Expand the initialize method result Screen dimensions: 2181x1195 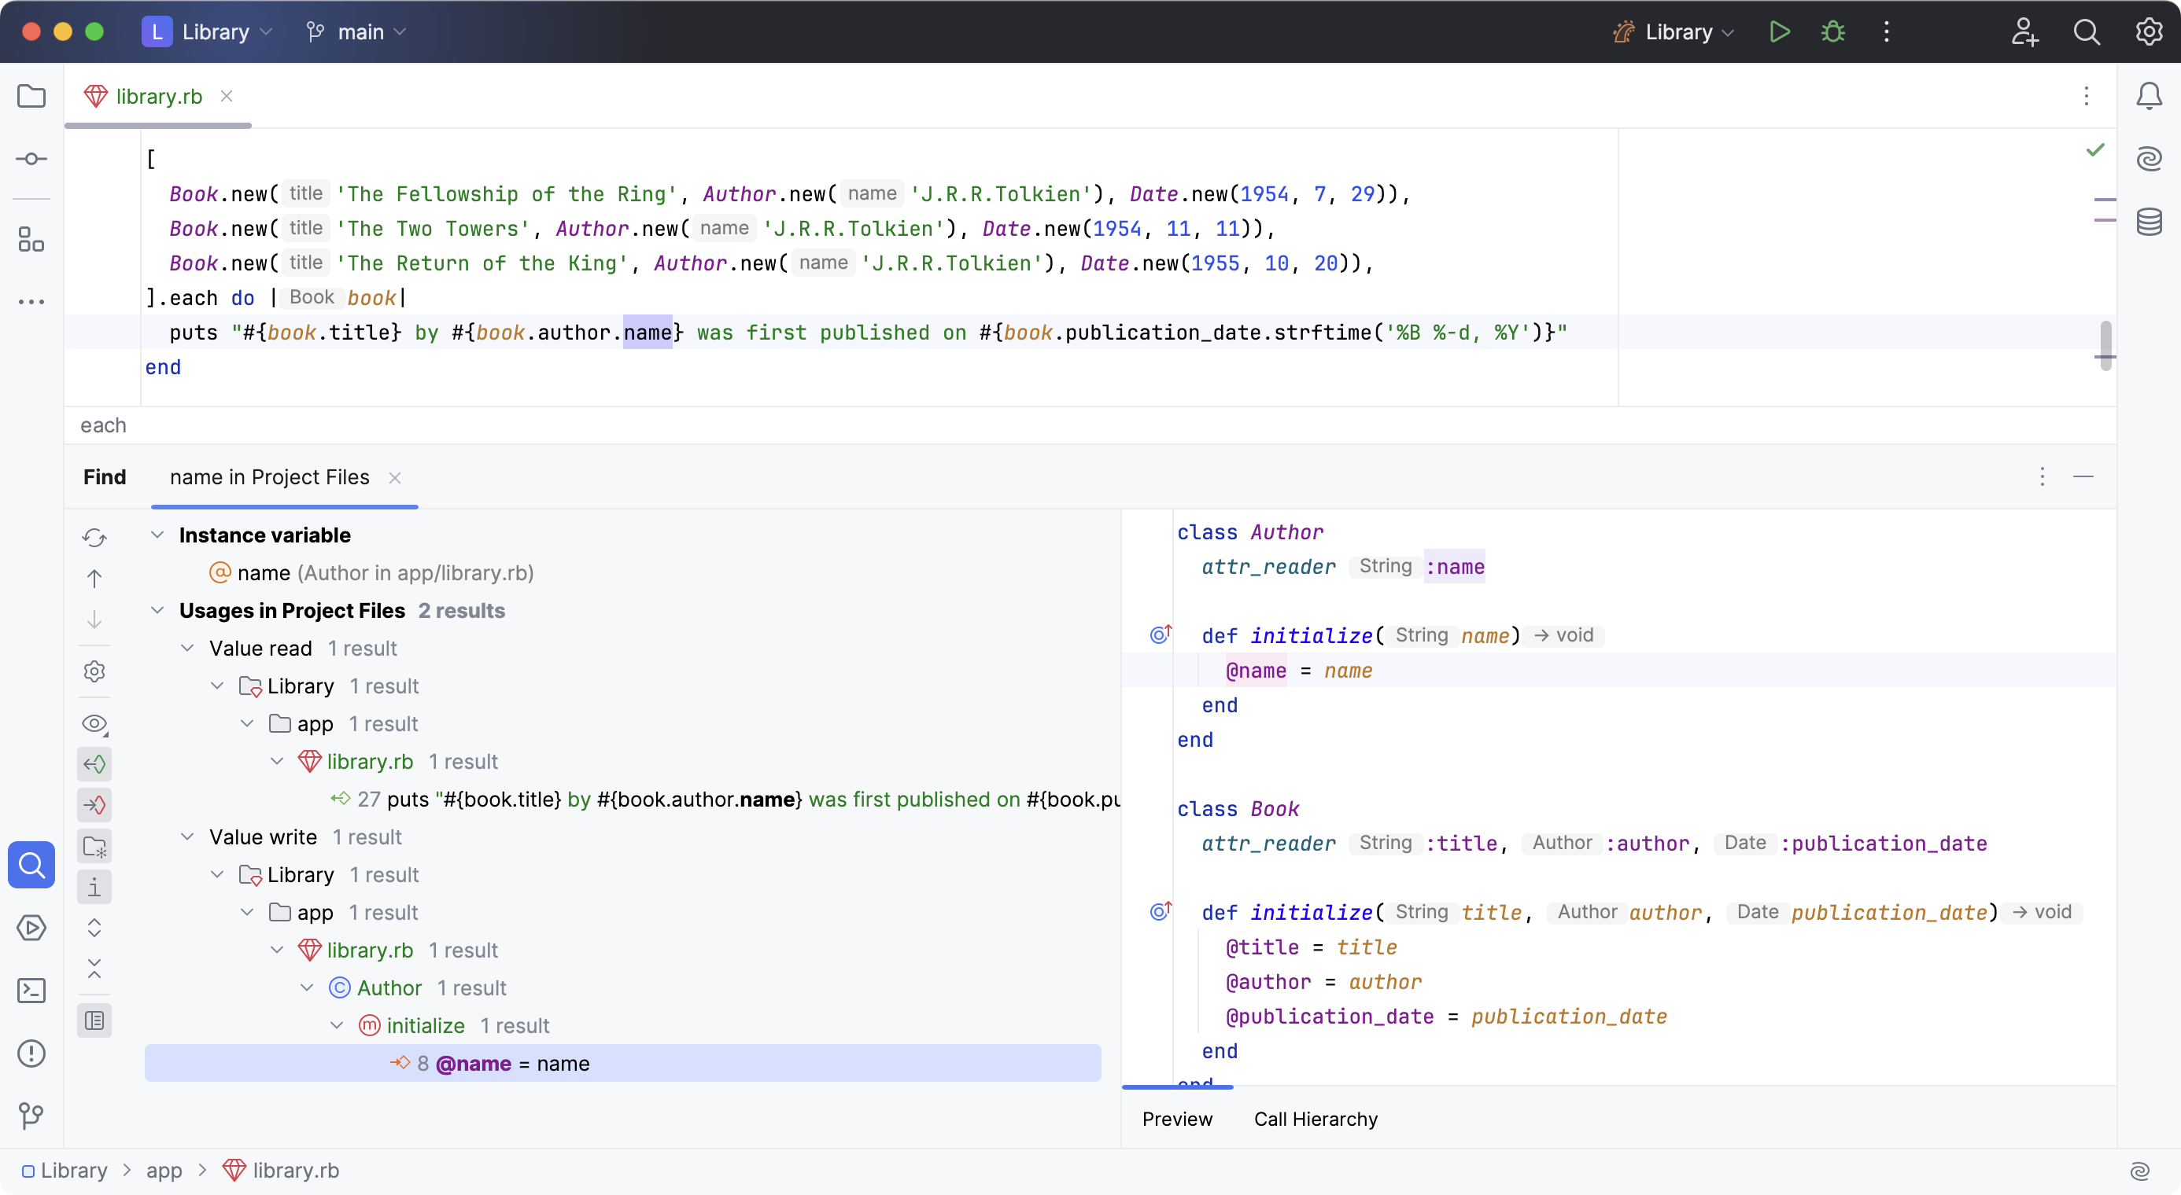click(x=338, y=1024)
